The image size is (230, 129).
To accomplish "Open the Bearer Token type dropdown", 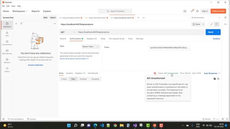I will (91, 47).
